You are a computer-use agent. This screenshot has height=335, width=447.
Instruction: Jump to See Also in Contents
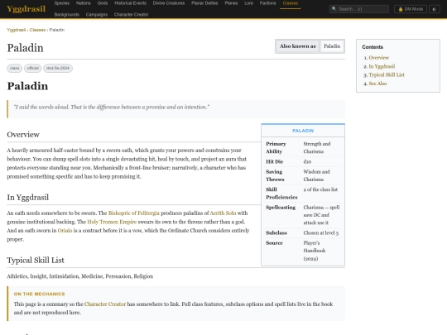[377, 84]
